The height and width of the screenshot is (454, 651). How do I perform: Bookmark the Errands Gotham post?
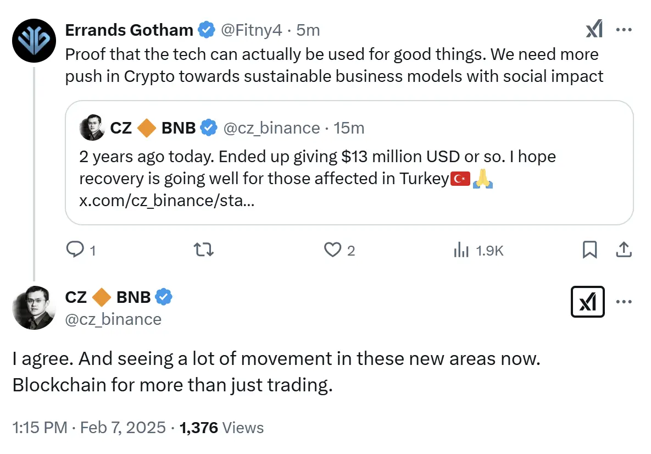click(589, 251)
